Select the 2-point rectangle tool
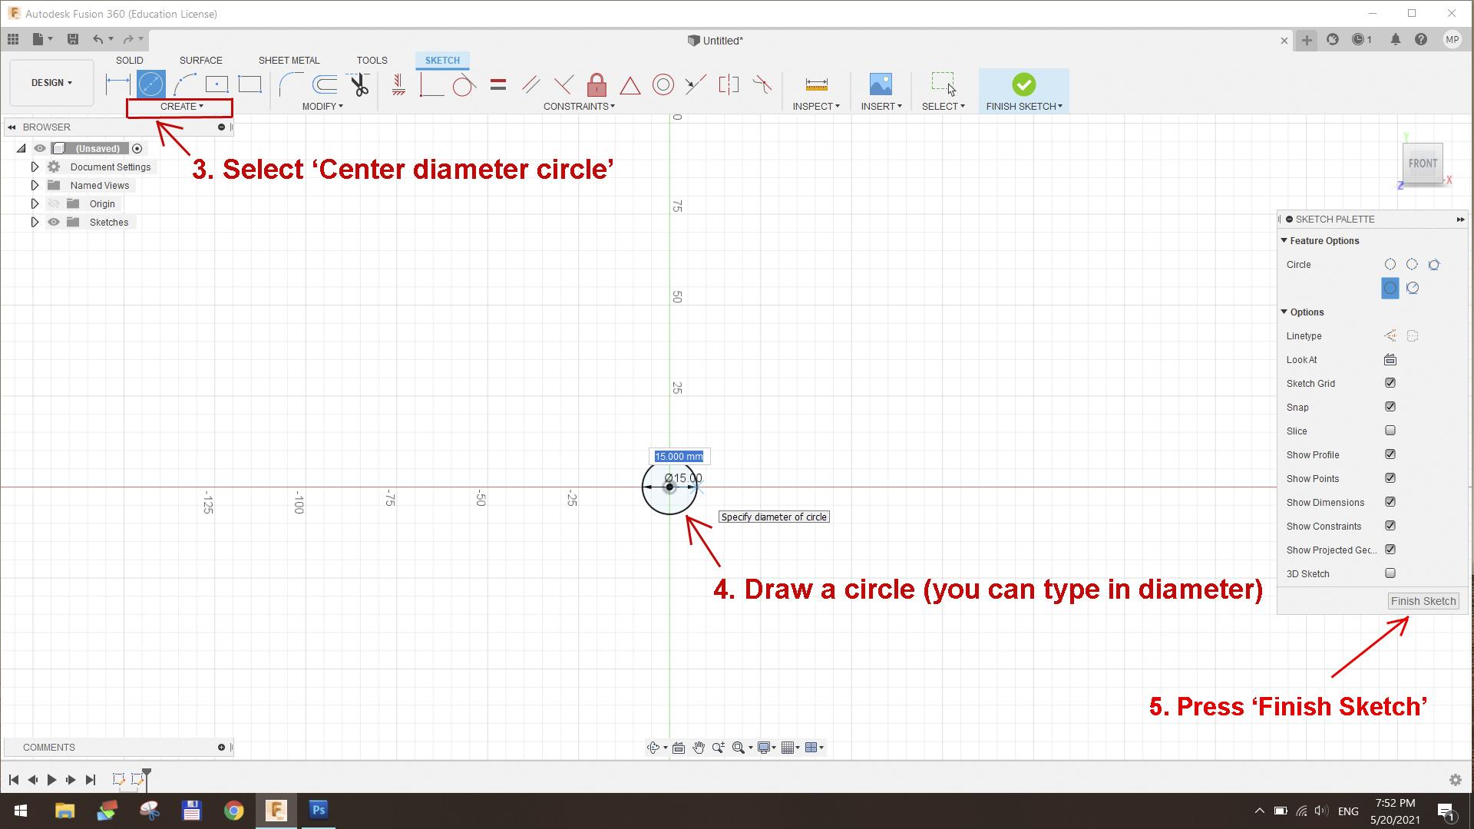1474x829 pixels. pyautogui.click(x=250, y=84)
